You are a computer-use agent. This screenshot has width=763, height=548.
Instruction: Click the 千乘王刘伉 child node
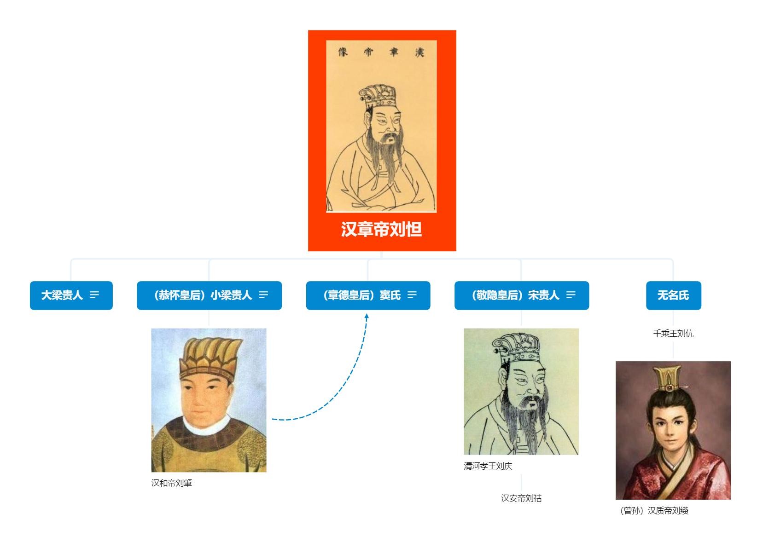[x=673, y=334]
